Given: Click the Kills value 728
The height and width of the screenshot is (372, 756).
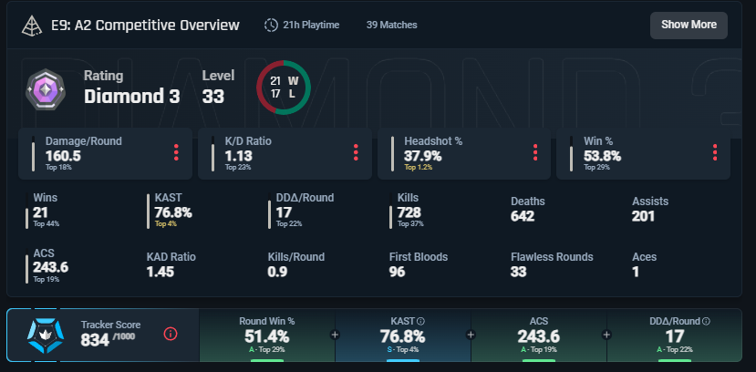Looking at the screenshot, I should (409, 212).
